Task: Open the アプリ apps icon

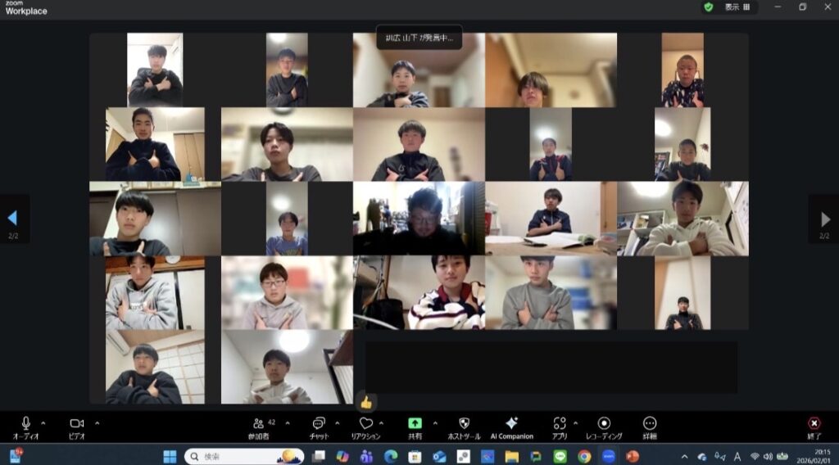Action: pyautogui.click(x=560, y=424)
